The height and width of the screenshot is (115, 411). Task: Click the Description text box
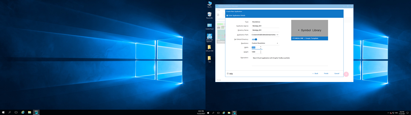(290, 61)
